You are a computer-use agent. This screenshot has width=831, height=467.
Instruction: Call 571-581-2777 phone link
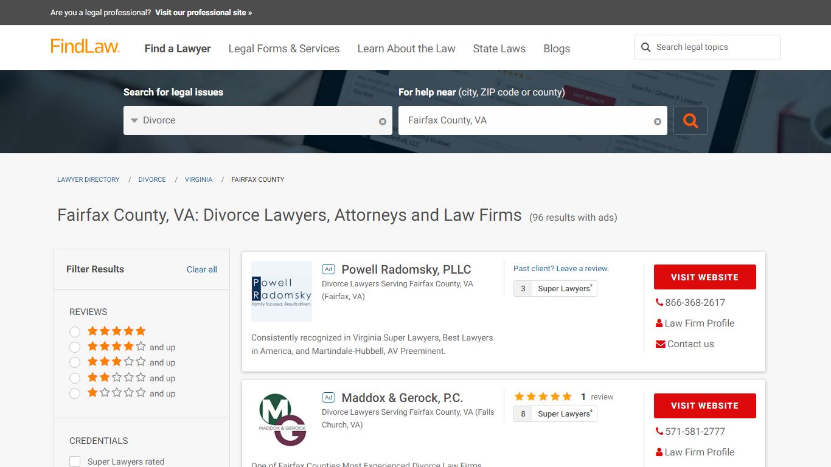[695, 432]
